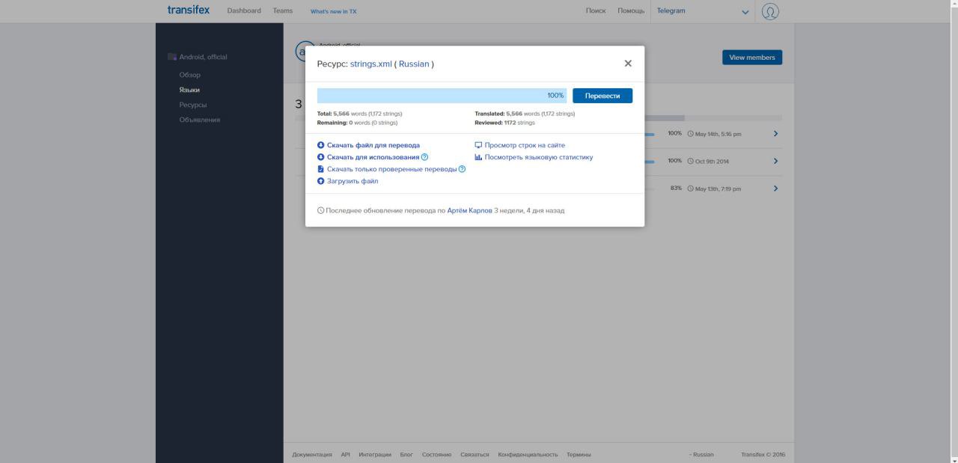Click Посмотреть языковую статистику link
This screenshot has height=463, width=958.
click(x=539, y=157)
